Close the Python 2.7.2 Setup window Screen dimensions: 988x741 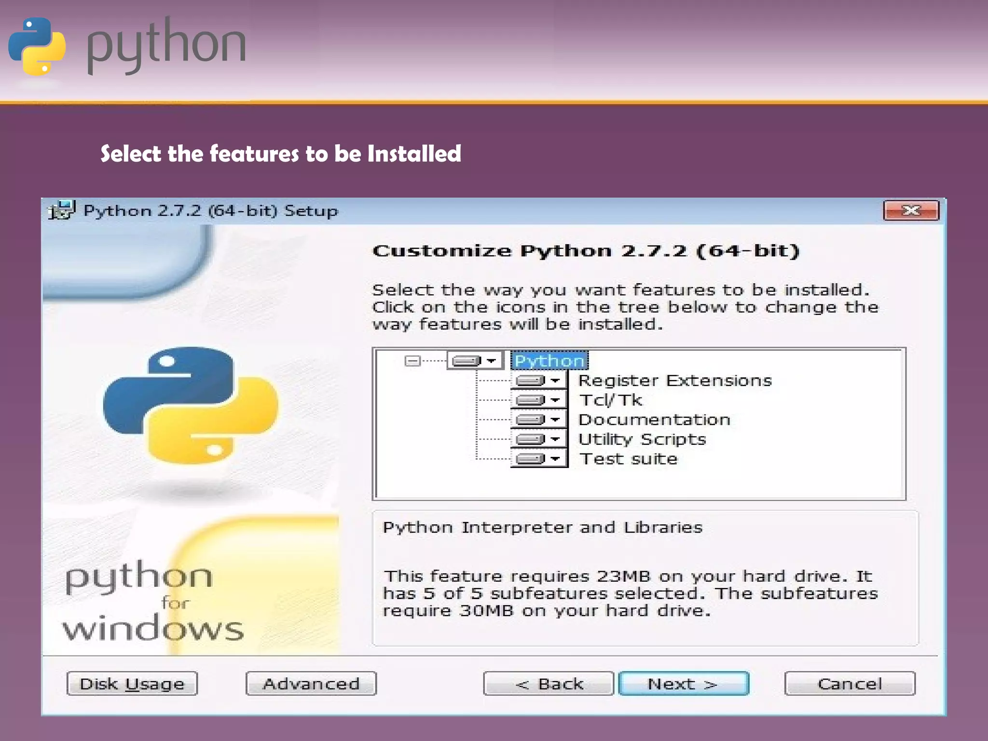click(x=911, y=211)
